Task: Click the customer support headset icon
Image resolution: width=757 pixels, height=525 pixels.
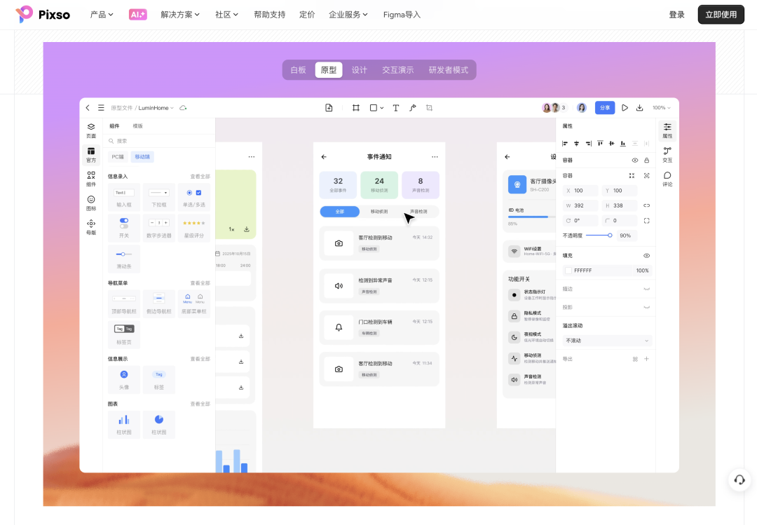Action: [x=739, y=479]
